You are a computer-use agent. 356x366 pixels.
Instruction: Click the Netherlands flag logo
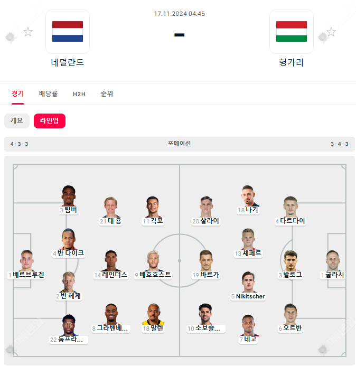(x=68, y=32)
